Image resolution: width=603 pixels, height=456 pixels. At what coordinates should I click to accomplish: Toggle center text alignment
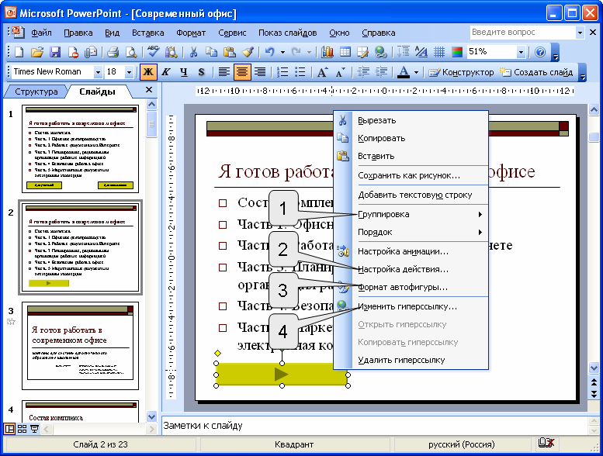click(x=242, y=72)
